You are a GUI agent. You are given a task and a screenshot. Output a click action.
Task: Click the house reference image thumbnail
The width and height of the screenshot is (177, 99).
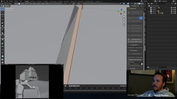click(32, 82)
